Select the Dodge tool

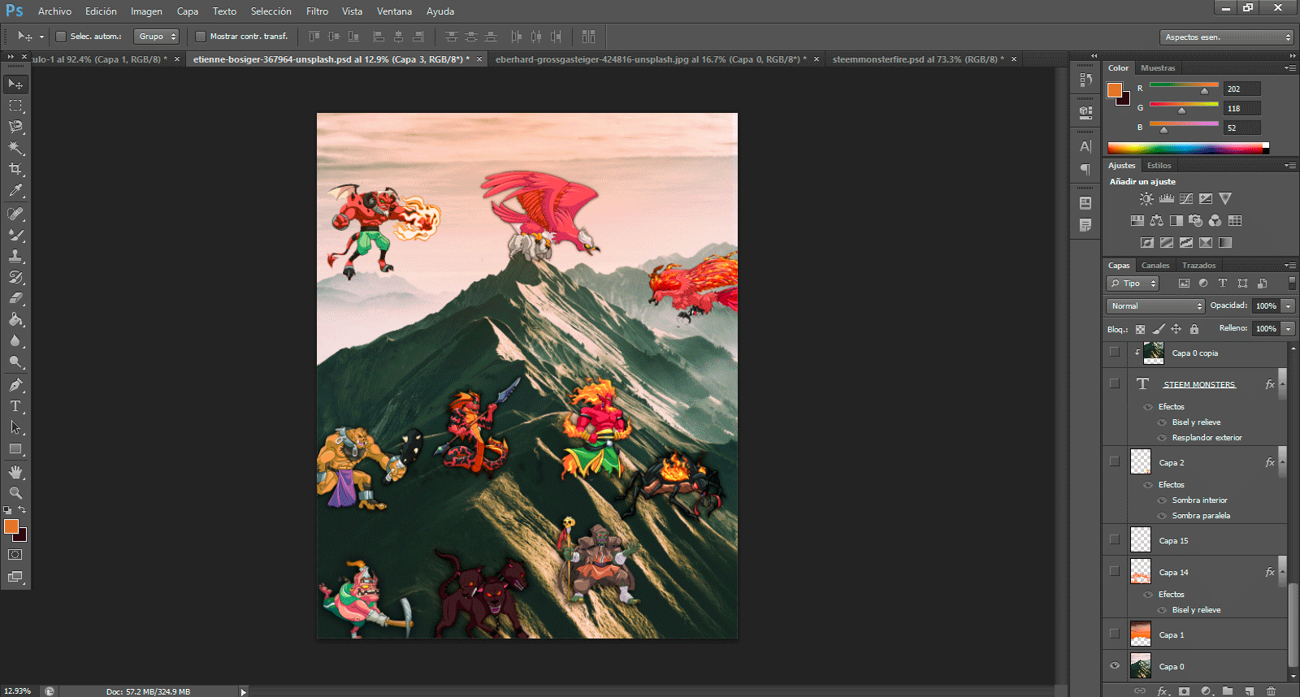[x=15, y=361]
